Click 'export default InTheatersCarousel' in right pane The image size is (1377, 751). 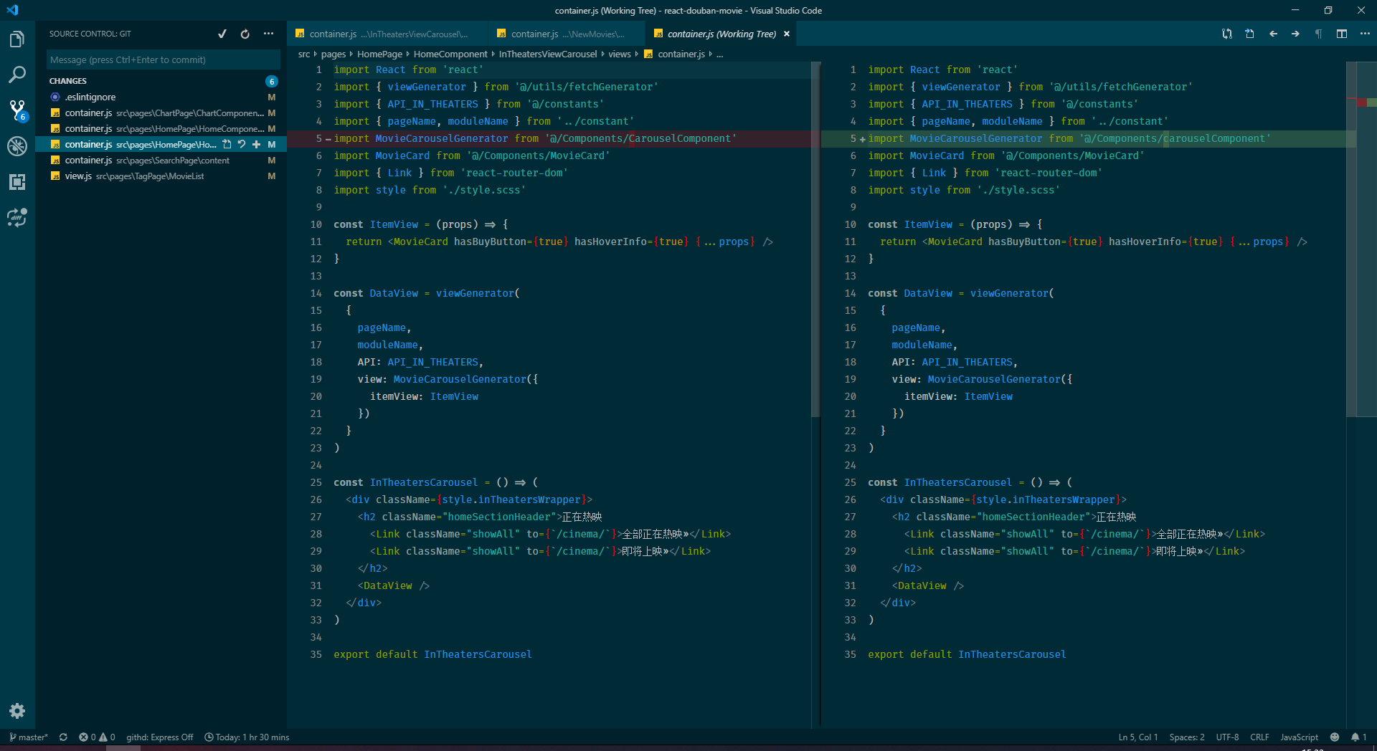[x=967, y=654]
